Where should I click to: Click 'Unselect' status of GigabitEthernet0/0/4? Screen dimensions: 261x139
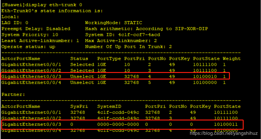pyautogui.click(x=82, y=83)
